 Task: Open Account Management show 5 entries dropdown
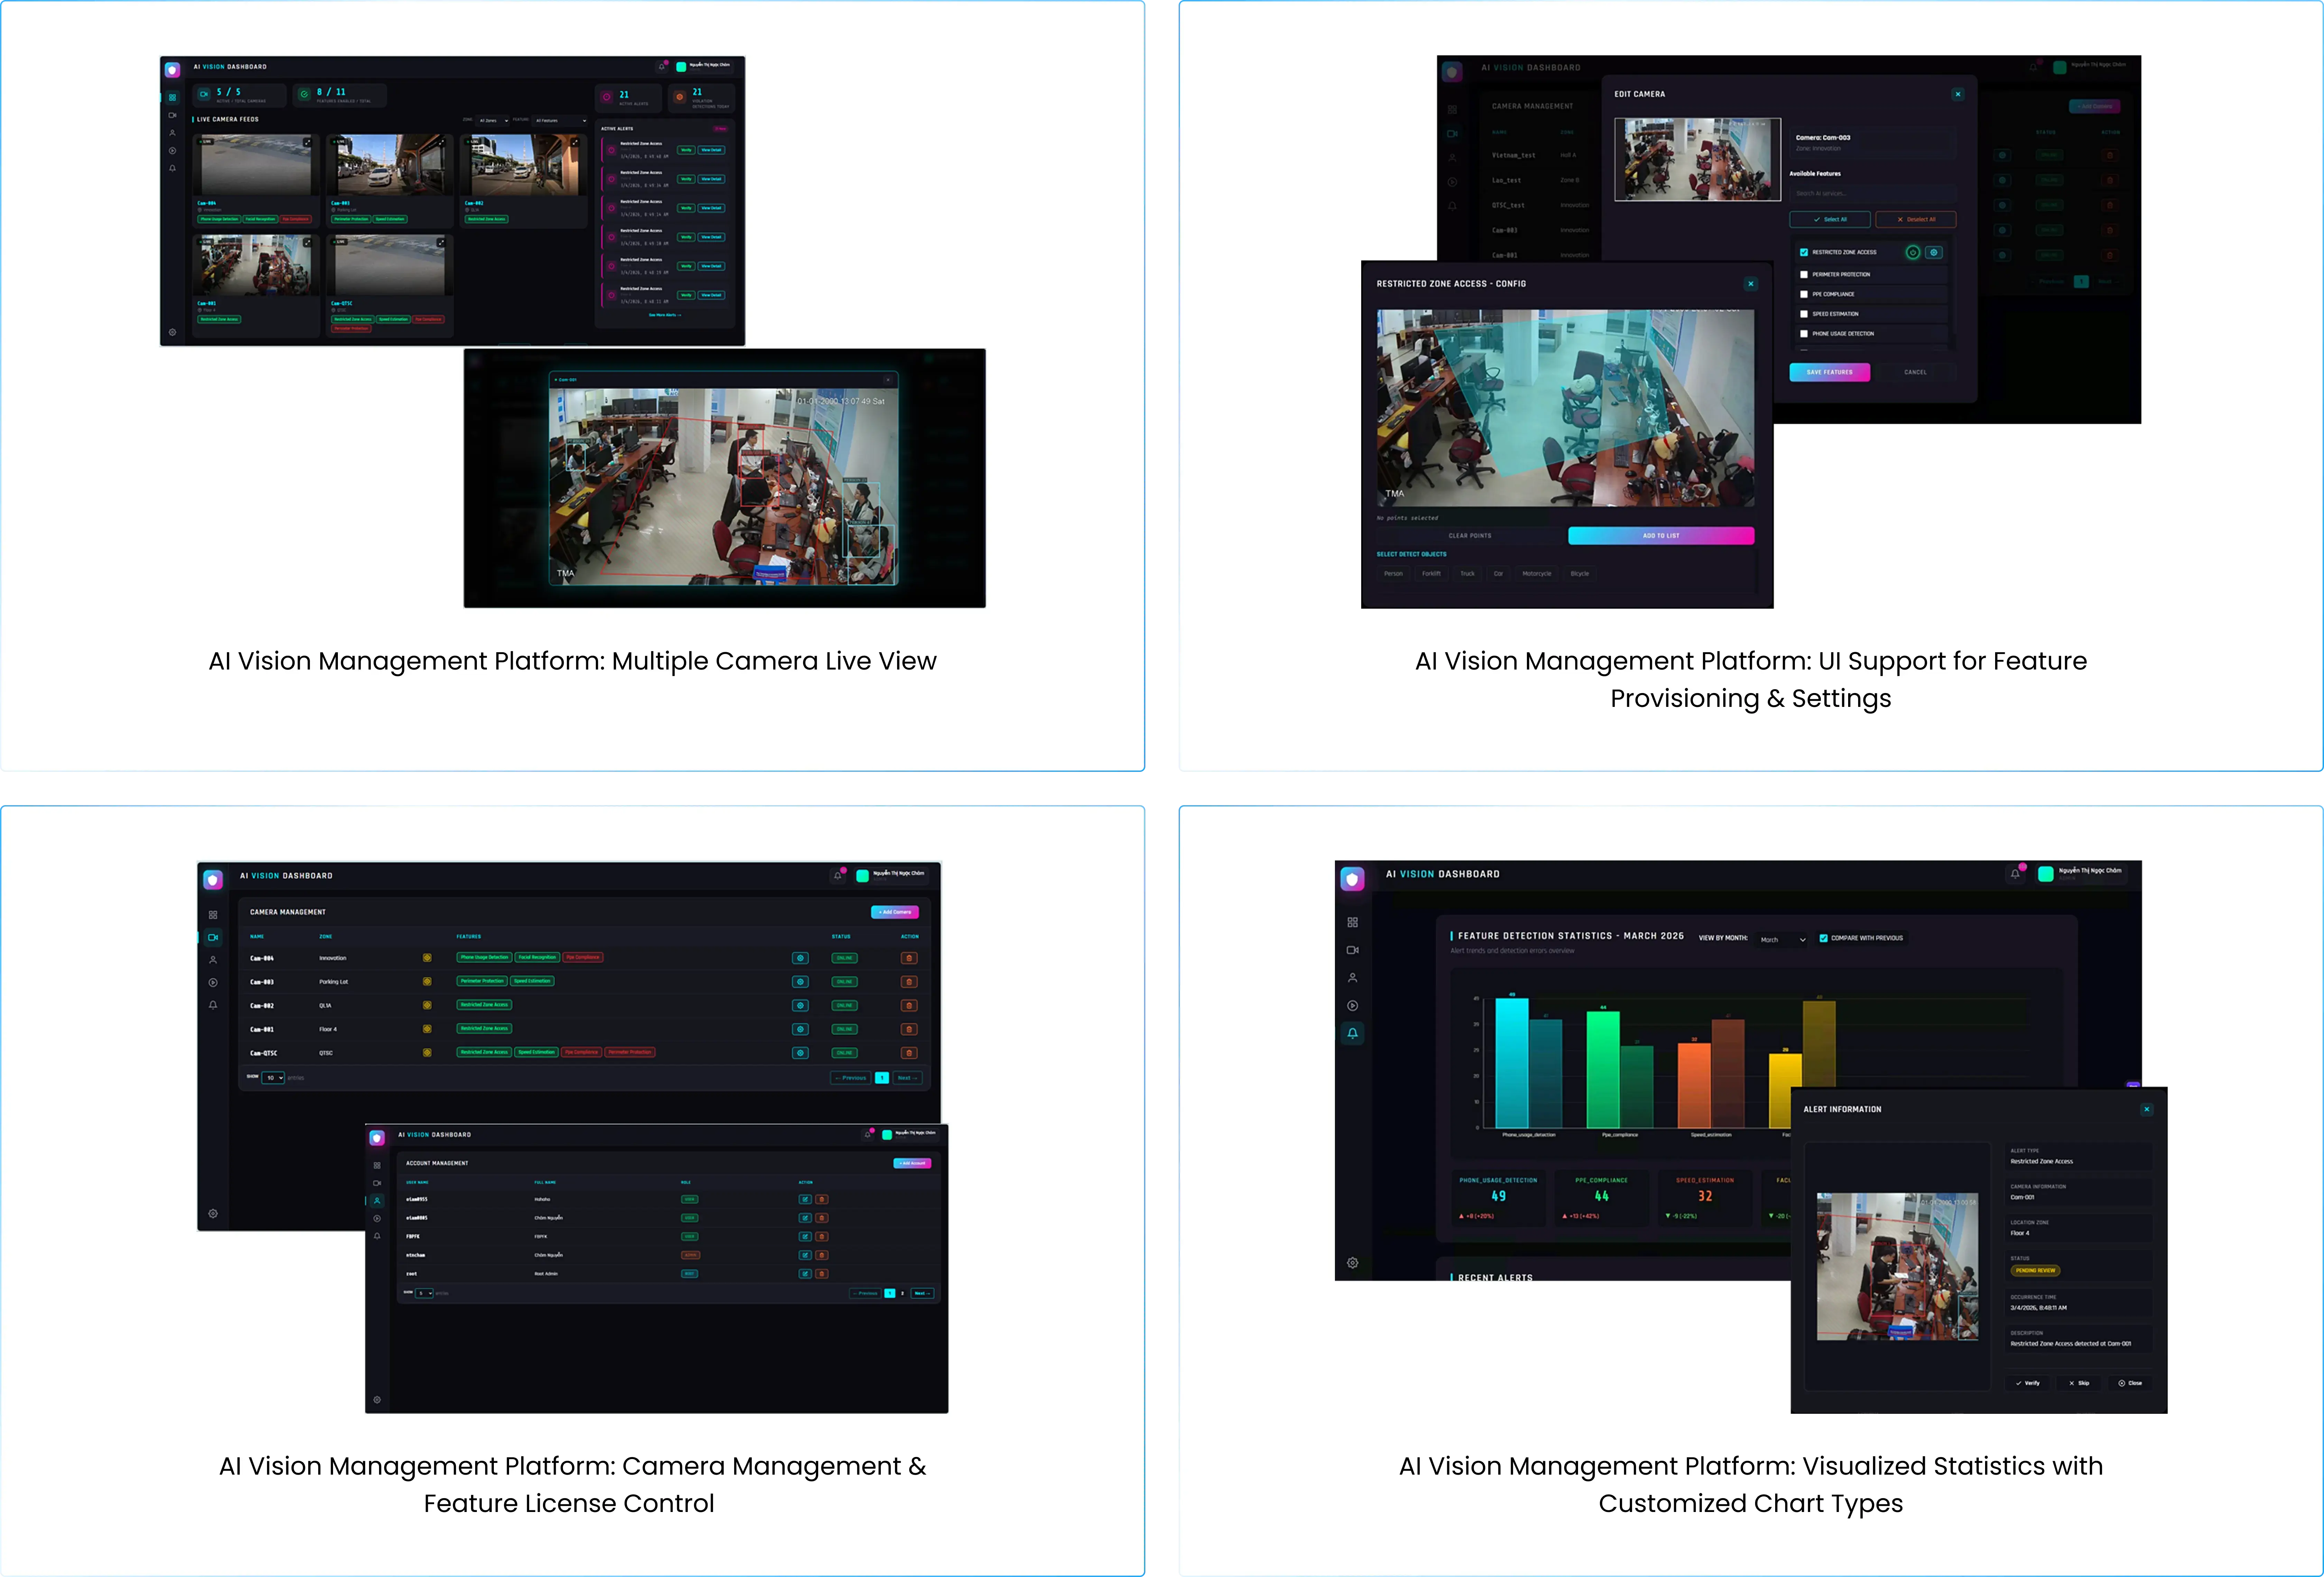tap(424, 1294)
